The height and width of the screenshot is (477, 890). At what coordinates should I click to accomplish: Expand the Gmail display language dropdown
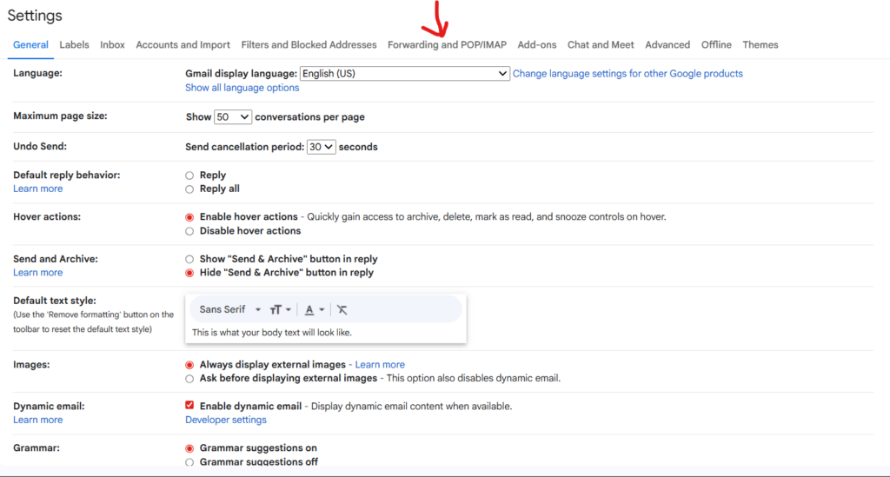point(405,74)
